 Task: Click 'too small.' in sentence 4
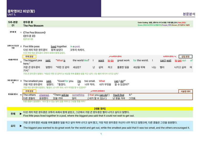pyautogui.click(x=90, y=81)
